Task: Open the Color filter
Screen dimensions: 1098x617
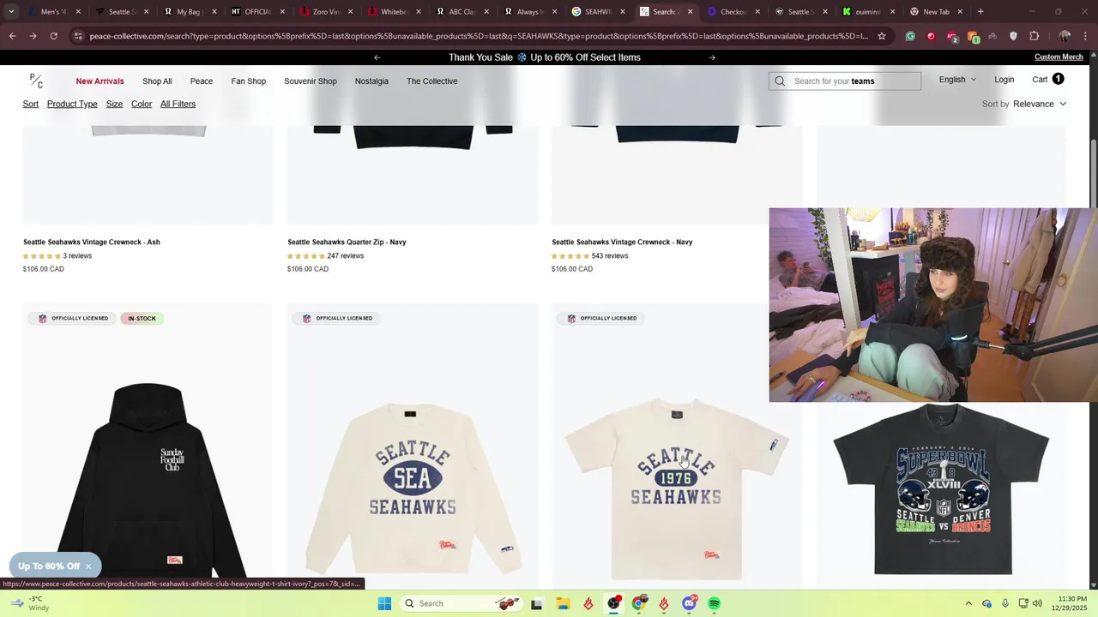Action: [x=142, y=104]
